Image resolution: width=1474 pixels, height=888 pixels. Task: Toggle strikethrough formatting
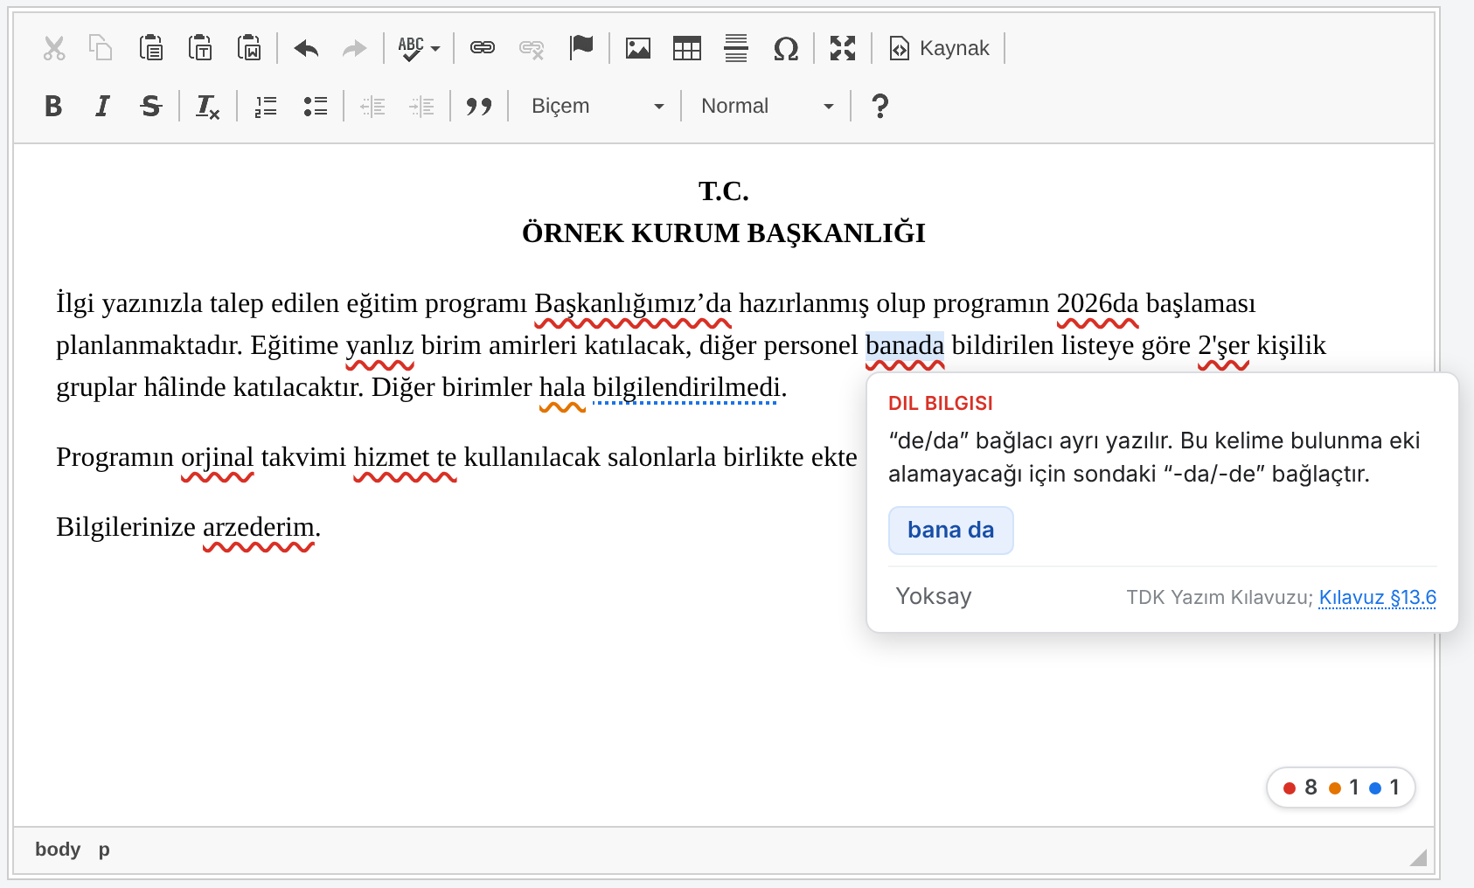151,106
